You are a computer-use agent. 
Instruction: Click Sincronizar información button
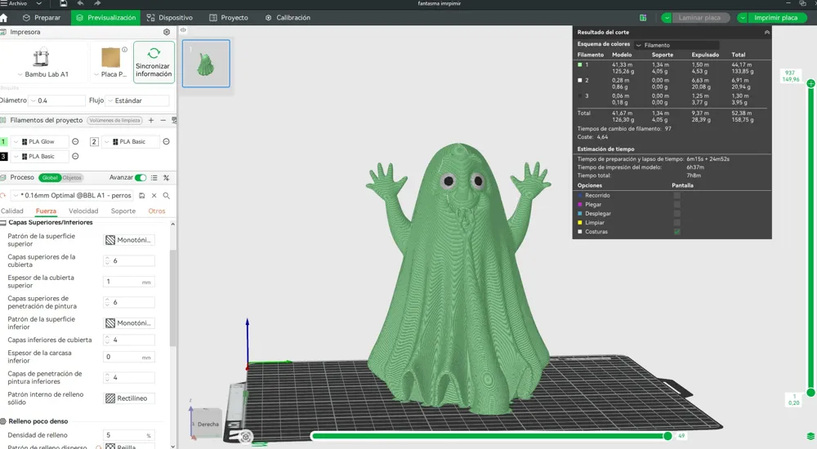click(154, 62)
